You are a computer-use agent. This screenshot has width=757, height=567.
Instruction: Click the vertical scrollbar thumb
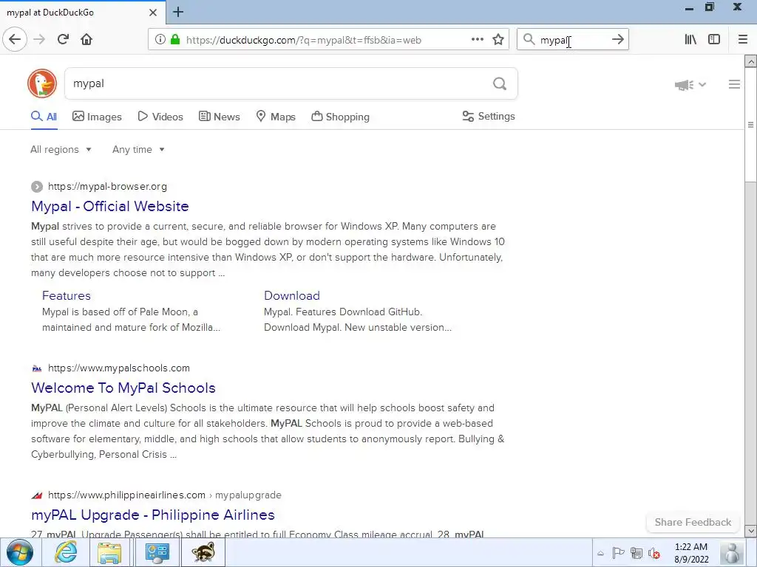pyautogui.click(x=750, y=124)
